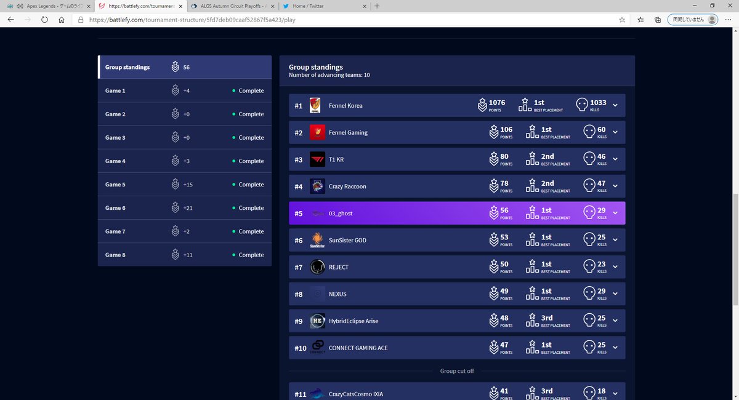Open the Collections icon in toolbar
This screenshot has height=400, width=739.
coord(658,20)
